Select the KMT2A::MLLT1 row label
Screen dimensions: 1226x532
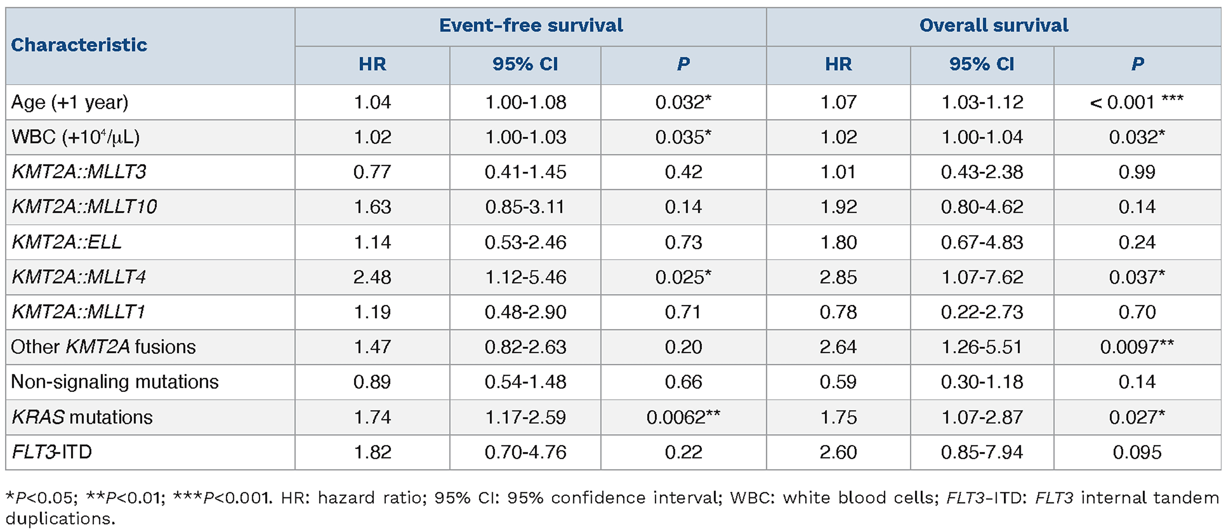click(x=78, y=312)
